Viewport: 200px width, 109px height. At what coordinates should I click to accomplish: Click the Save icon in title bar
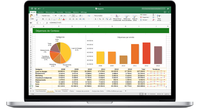coord(35,9)
